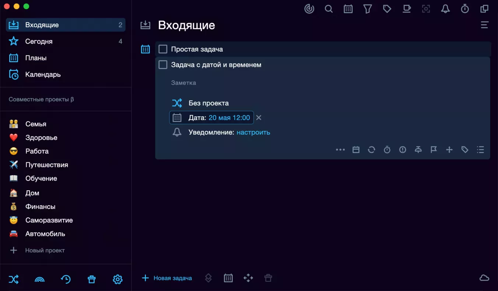
Task: Click the cloud sync icon
Action: coord(484,278)
